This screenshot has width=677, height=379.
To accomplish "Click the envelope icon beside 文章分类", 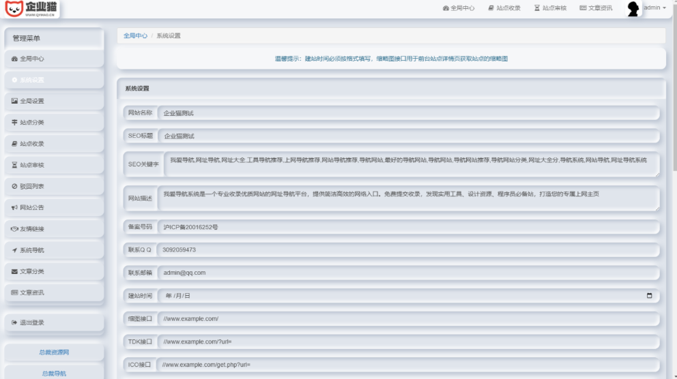I will coord(14,271).
